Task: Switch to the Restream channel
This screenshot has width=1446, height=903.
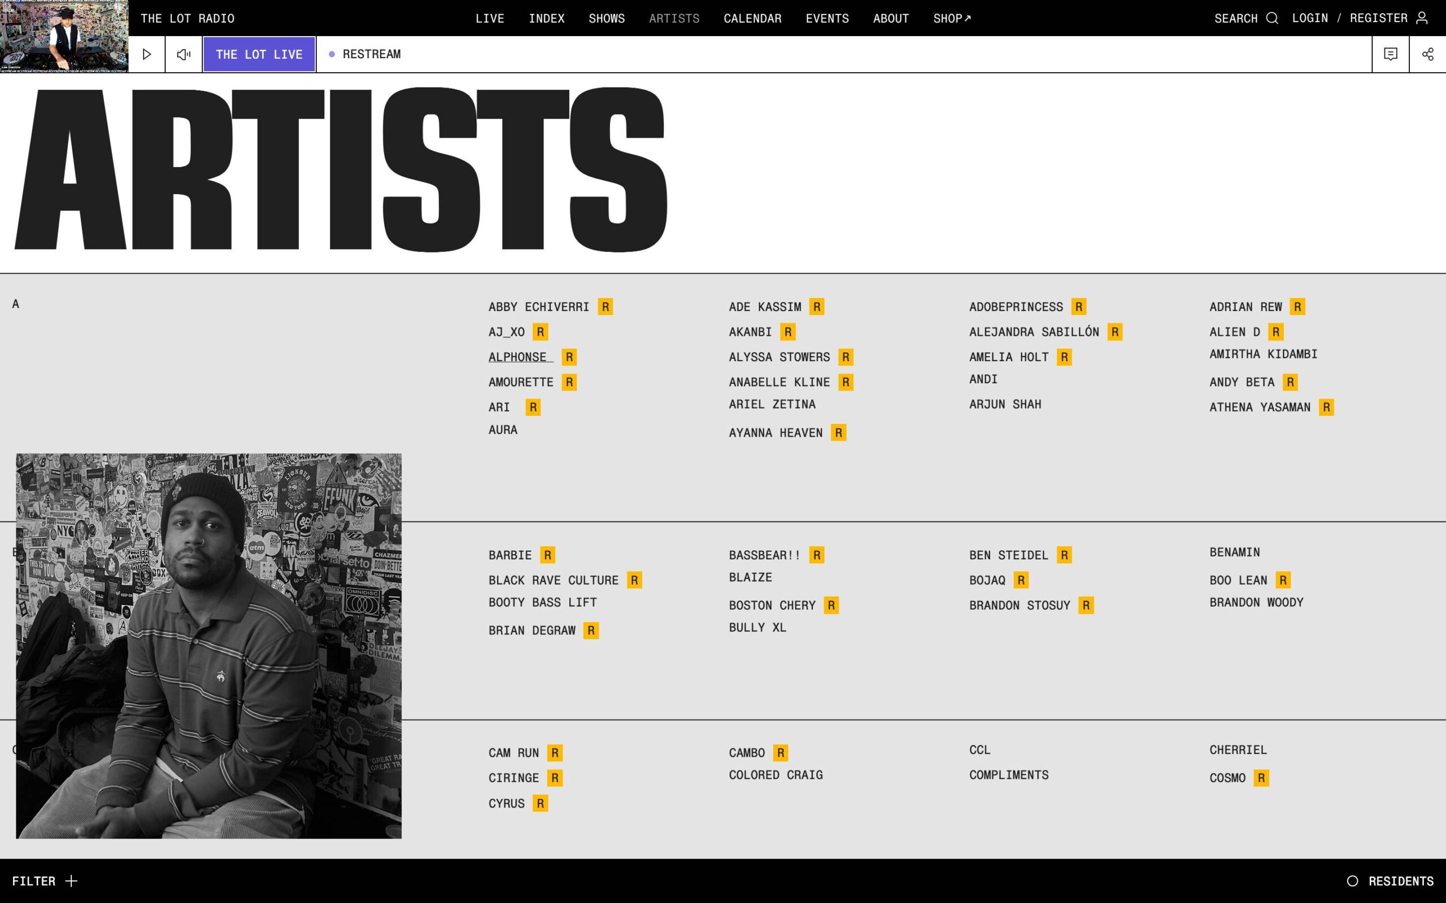Action: 371,54
